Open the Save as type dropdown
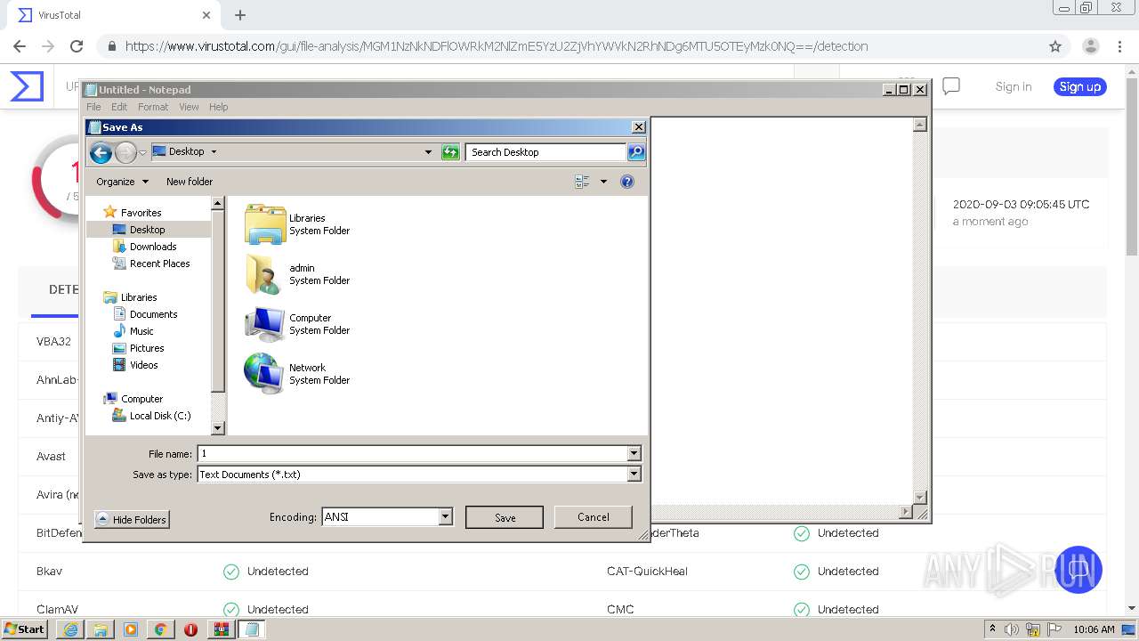Image resolution: width=1139 pixels, height=641 pixels. pos(634,475)
